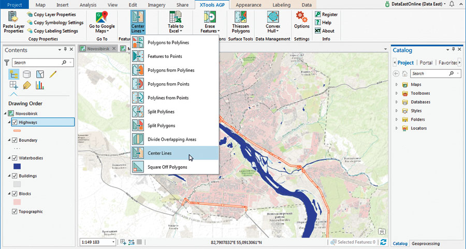Open the Imagery ribbon tab
466x249 pixels.
click(156, 5)
